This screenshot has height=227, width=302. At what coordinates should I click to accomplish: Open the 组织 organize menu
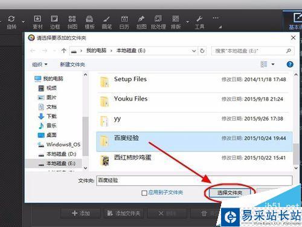(40, 64)
